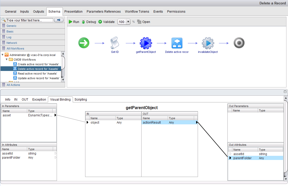
Task: Switch to the Inputs tab
Action: pyautogui.click(x=24, y=12)
